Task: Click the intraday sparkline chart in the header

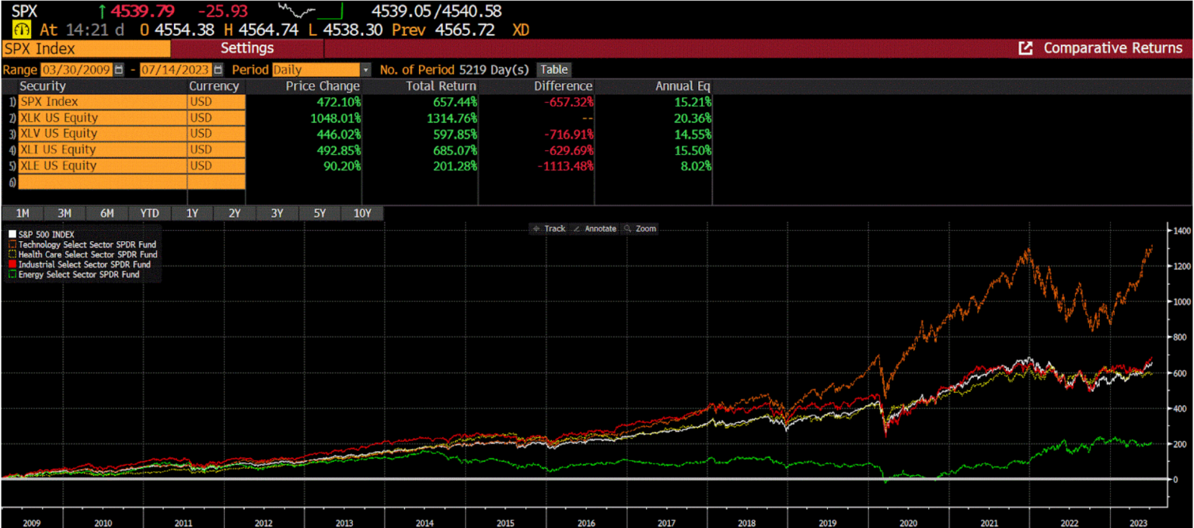Action: (x=310, y=11)
